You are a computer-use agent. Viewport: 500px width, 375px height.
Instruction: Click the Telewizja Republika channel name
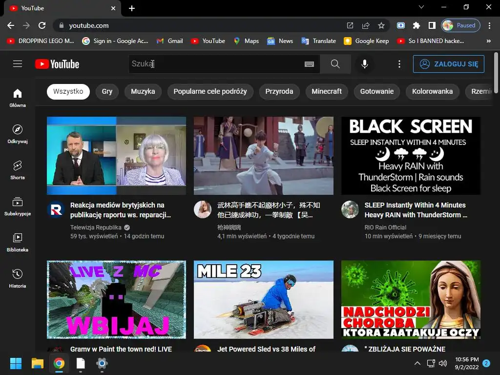click(x=96, y=228)
